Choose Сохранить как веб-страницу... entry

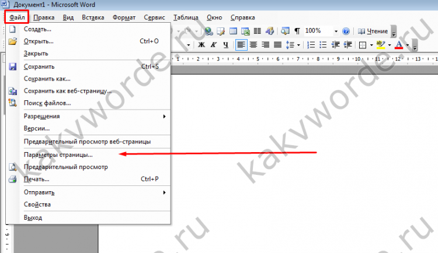pos(88,91)
